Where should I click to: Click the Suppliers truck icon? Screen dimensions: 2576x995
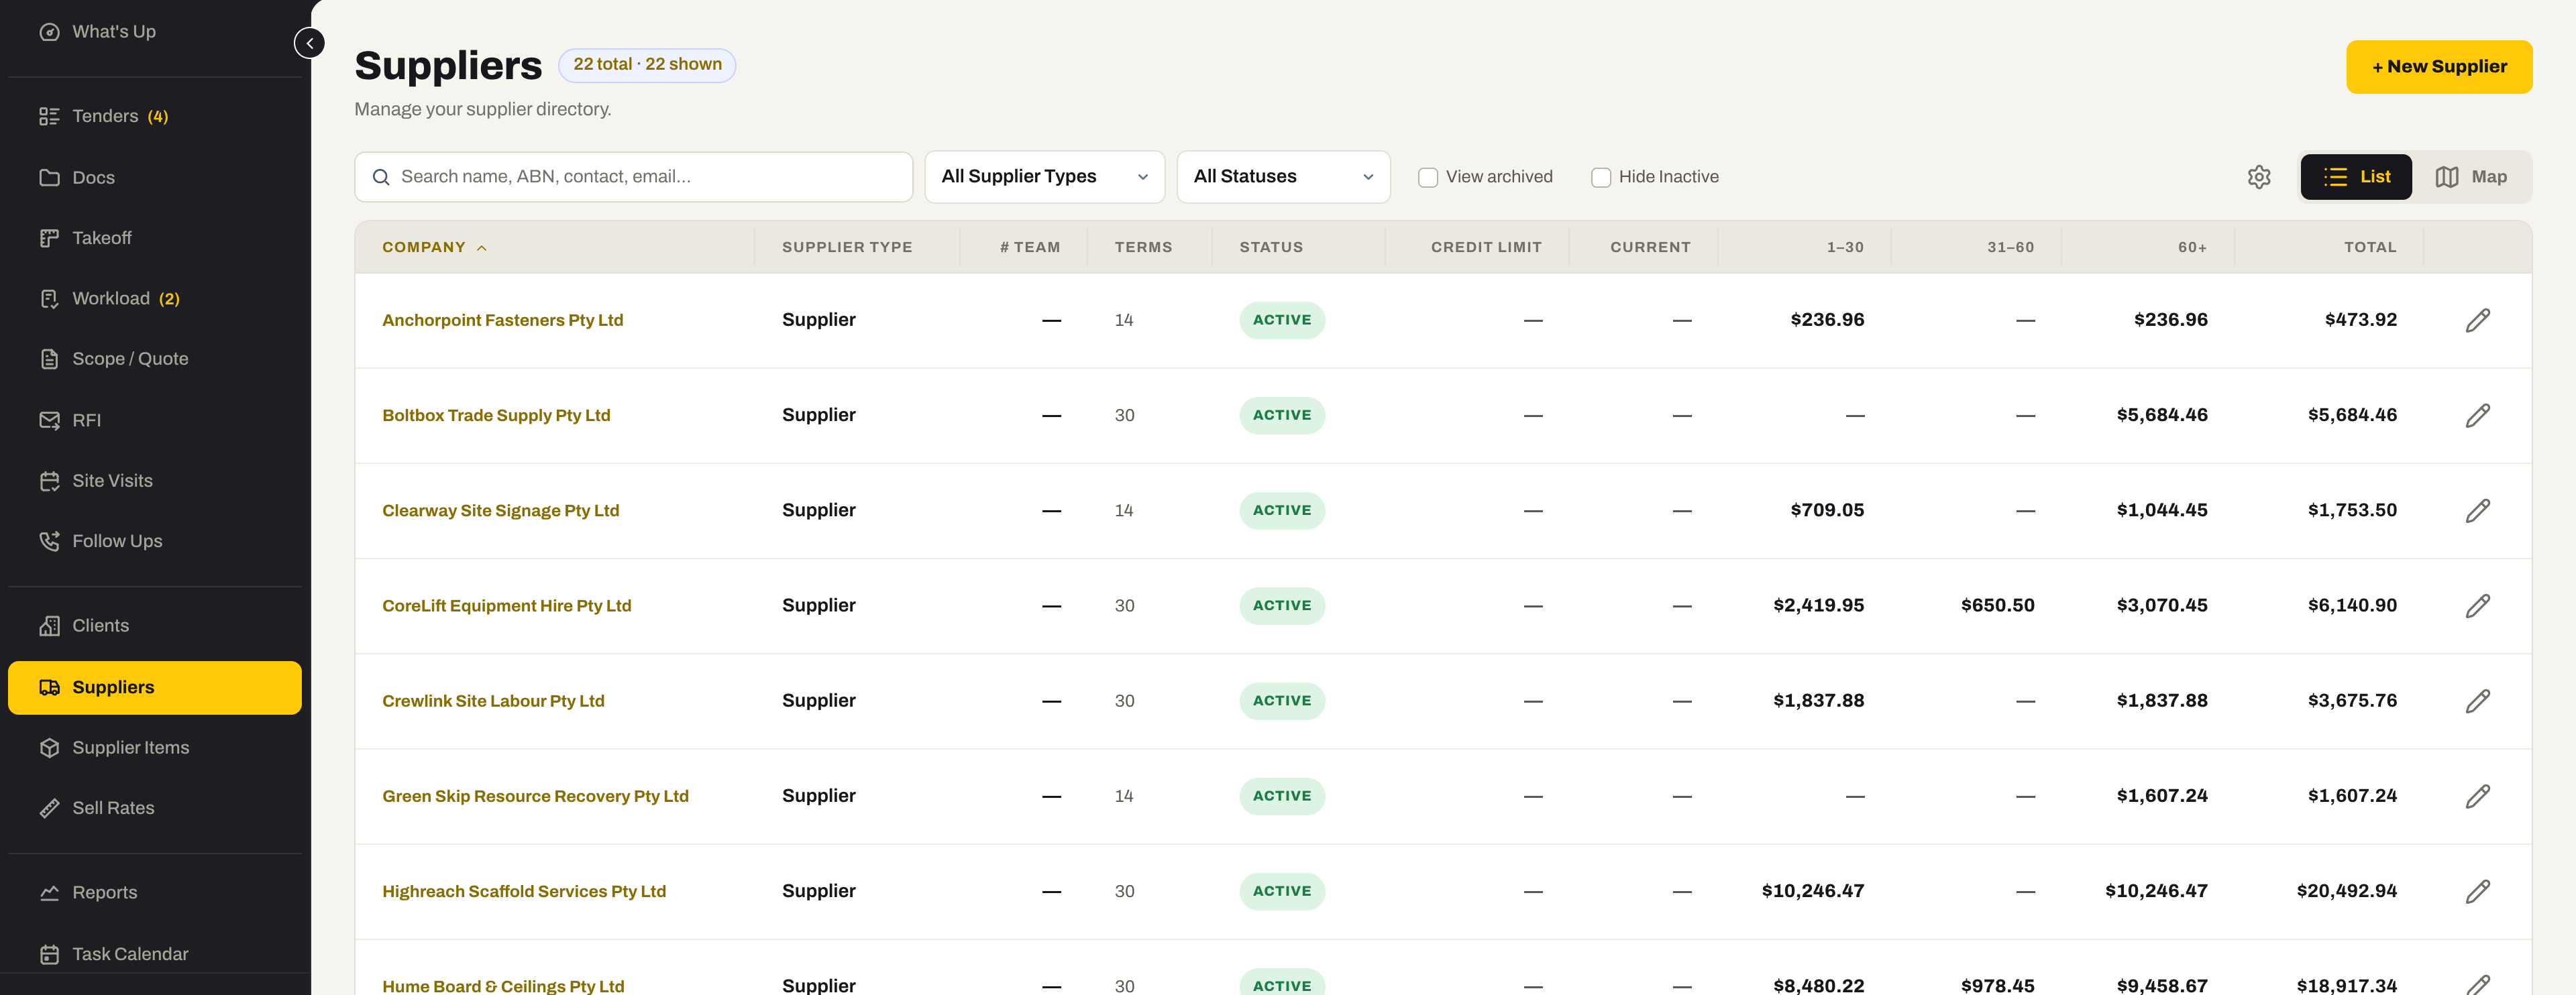click(49, 687)
